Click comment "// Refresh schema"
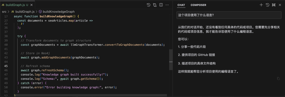 (35, 66)
